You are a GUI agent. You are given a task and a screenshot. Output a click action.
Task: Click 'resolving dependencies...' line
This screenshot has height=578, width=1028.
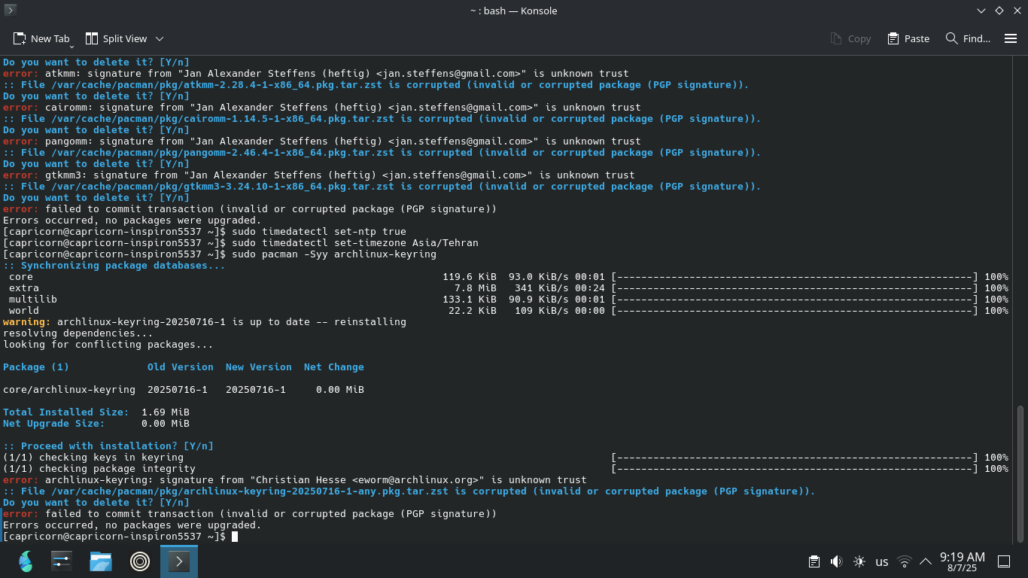point(78,333)
